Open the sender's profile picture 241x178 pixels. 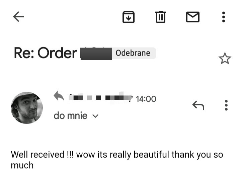tap(27, 108)
